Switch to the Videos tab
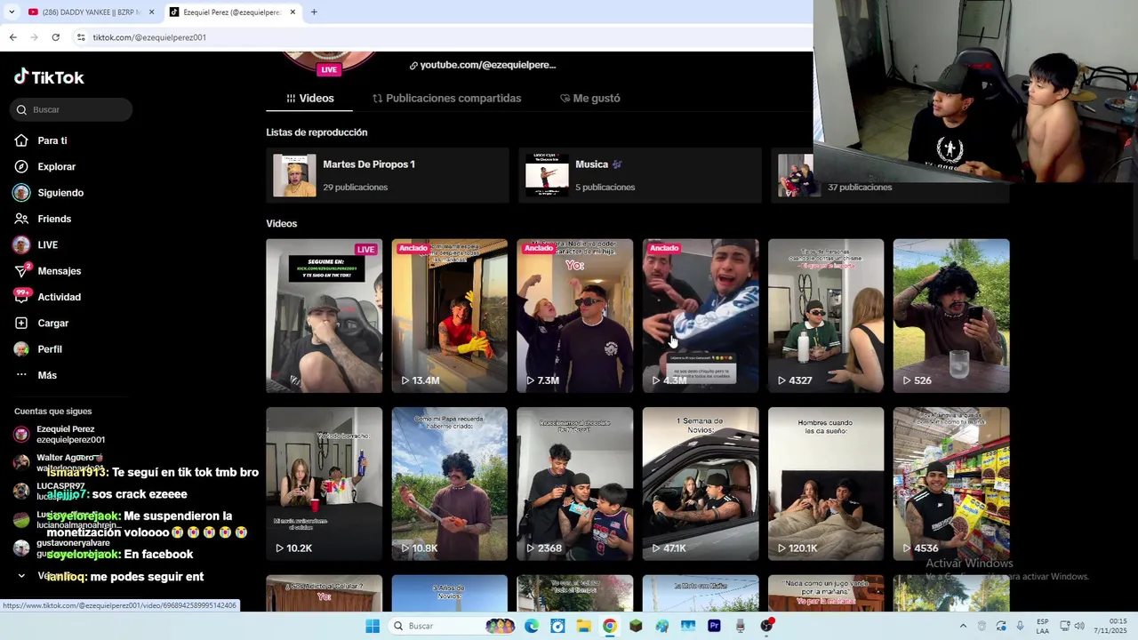 pyautogui.click(x=309, y=98)
